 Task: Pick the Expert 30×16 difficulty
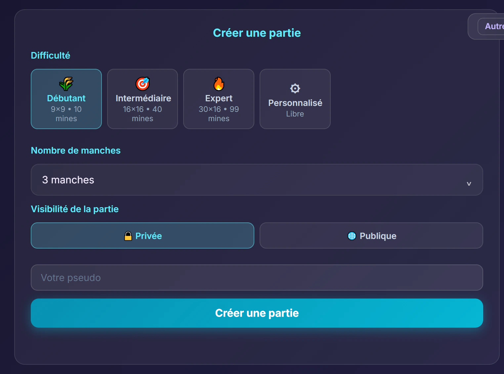(219, 99)
